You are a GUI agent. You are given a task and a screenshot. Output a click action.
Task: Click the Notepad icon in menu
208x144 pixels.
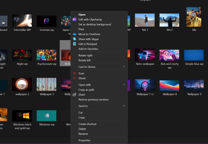[75, 44]
